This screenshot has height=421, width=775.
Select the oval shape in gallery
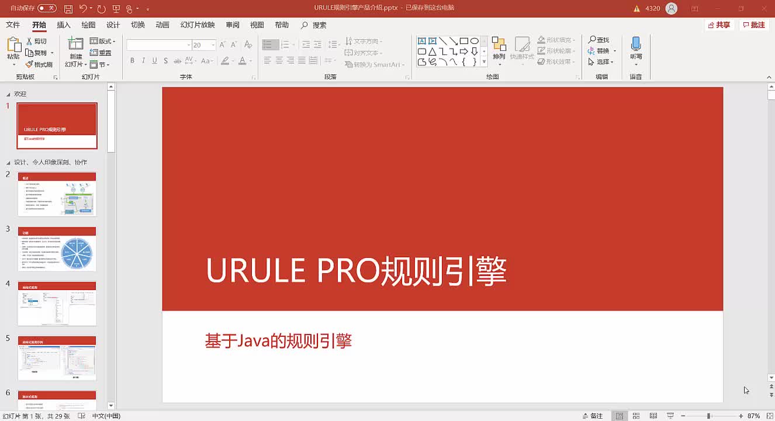pyautogui.click(x=474, y=41)
